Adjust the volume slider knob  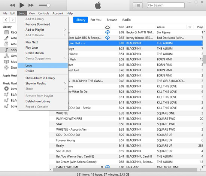click(48, 5)
